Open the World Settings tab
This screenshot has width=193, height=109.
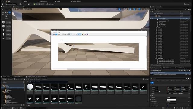click(167, 68)
